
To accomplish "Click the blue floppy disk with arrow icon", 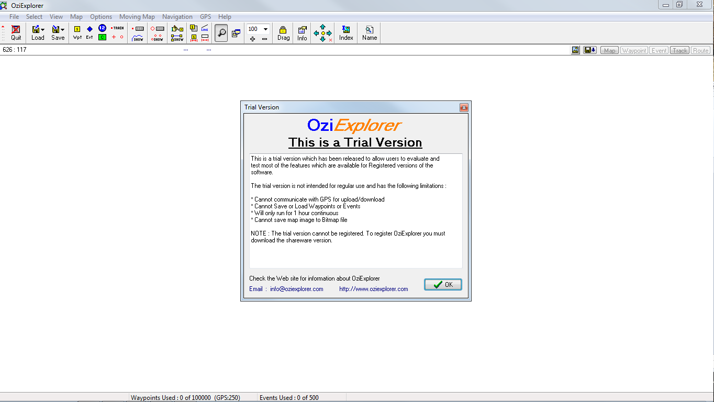I will (x=590, y=50).
